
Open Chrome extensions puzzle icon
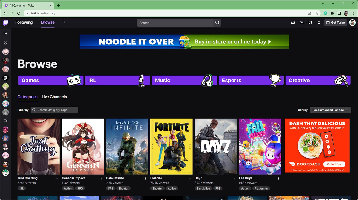tap(332, 13)
